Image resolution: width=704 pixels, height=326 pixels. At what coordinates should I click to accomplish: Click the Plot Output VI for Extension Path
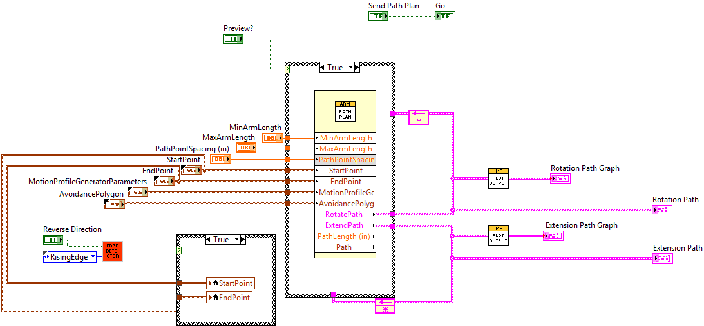tap(498, 236)
